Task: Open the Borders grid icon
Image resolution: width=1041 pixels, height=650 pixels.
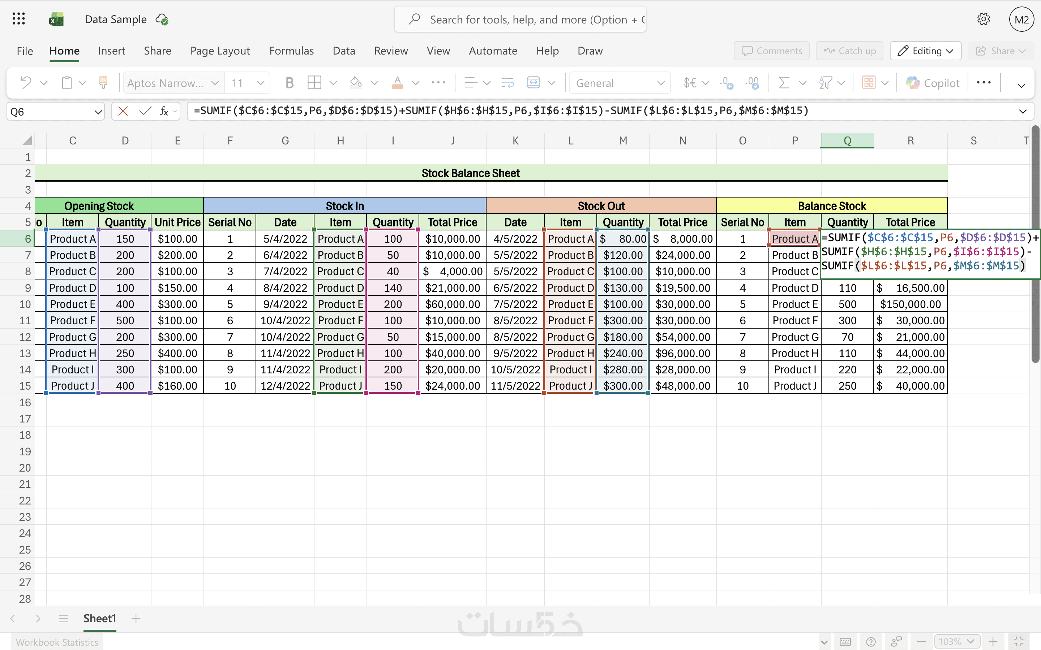Action: click(x=314, y=83)
